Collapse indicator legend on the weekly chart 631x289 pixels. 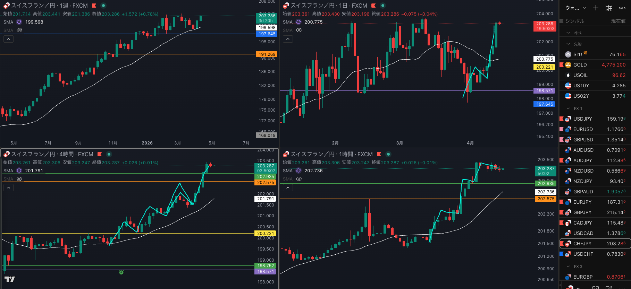[8, 39]
